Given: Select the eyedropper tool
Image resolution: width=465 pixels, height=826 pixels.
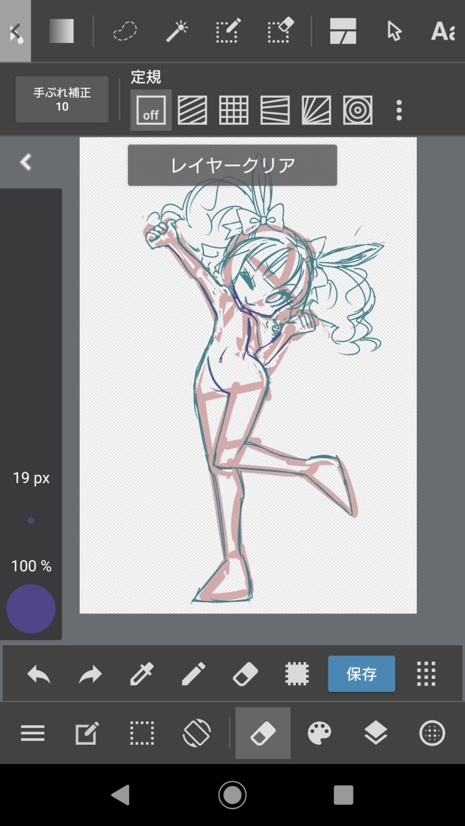Looking at the screenshot, I should coord(142,674).
